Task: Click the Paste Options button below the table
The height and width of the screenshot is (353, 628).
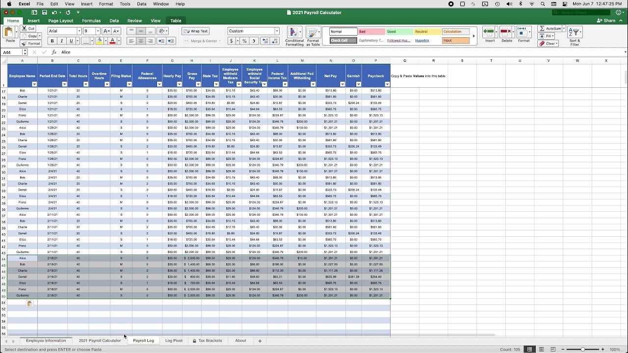Action: pyautogui.click(x=29, y=304)
